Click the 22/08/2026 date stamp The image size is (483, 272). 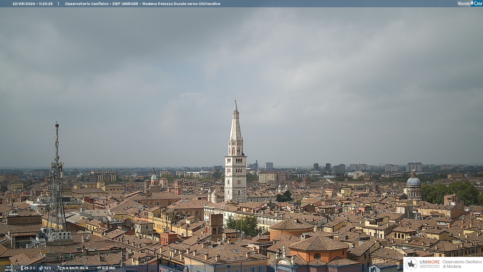click(x=24, y=4)
